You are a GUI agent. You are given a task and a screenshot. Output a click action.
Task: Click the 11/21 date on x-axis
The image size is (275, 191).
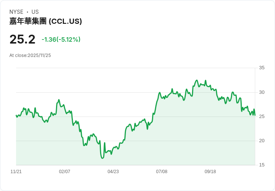click(16, 172)
